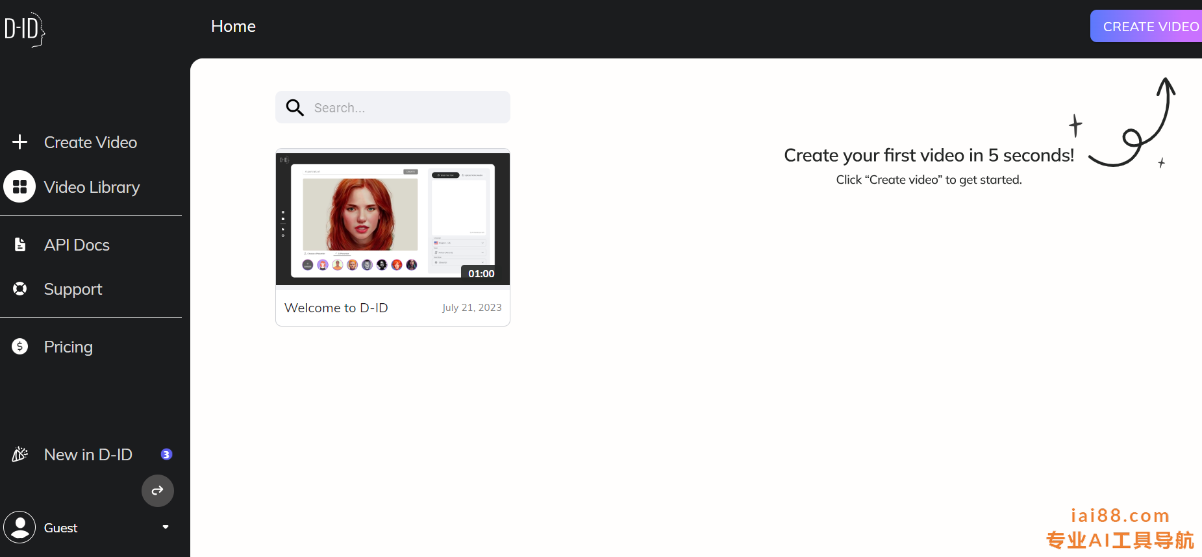Click the CREATE VIDEO button
The height and width of the screenshot is (557, 1202).
pyautogui.click(x=1146, y=26)
